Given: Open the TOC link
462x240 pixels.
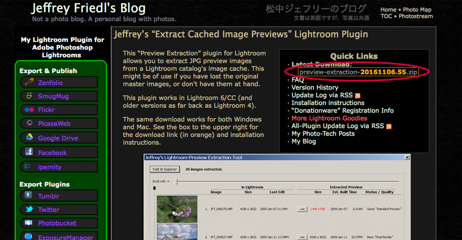Looking at the screenshot, I should coord(386,16).
